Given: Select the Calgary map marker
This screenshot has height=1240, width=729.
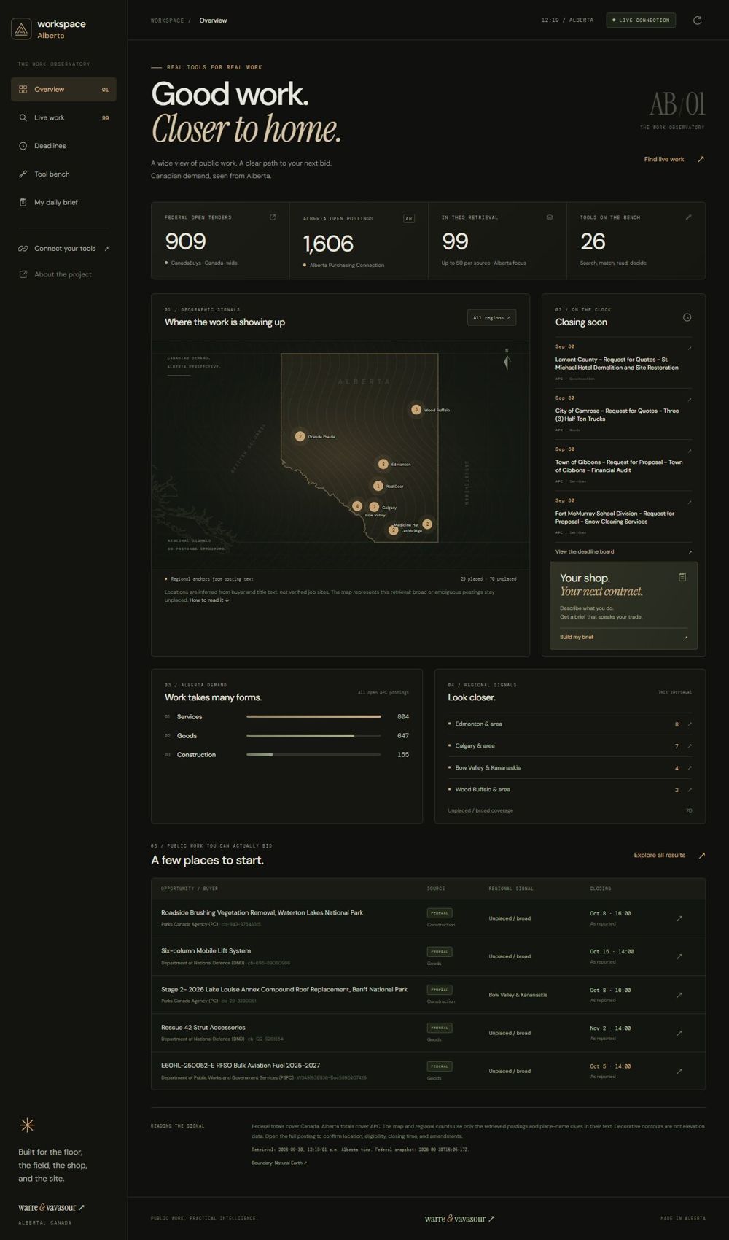Looking at the screenshot, I should (x=374, y=507).
